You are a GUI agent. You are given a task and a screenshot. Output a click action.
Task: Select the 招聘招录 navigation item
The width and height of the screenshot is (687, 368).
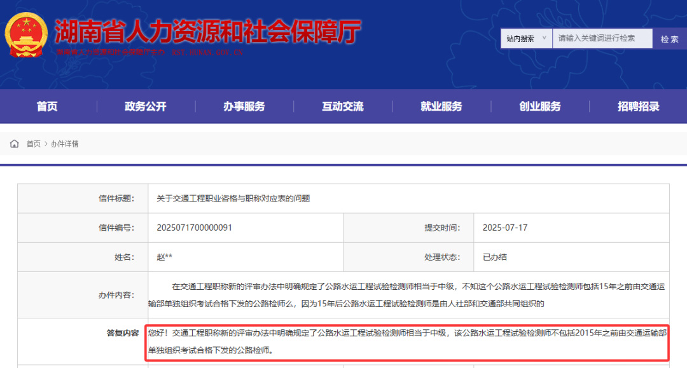(638, 106)
